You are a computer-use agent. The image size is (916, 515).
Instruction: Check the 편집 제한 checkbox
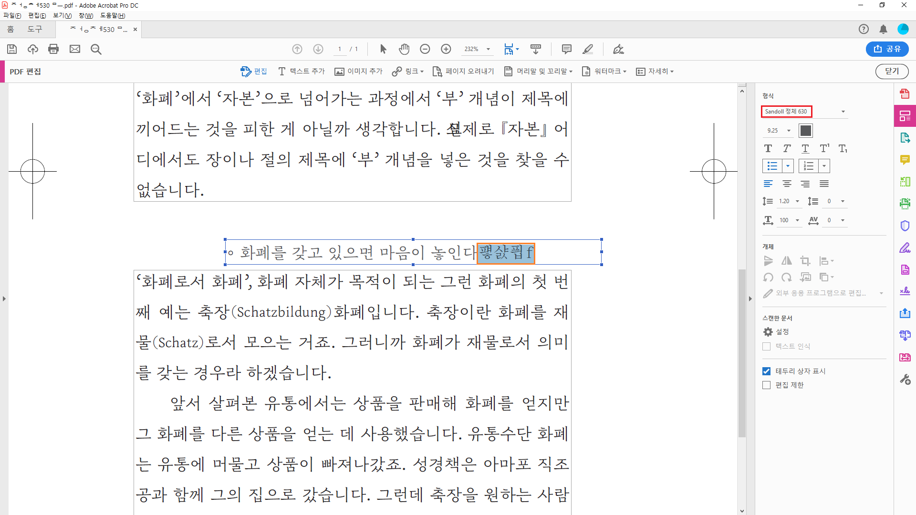pos(767,385)
